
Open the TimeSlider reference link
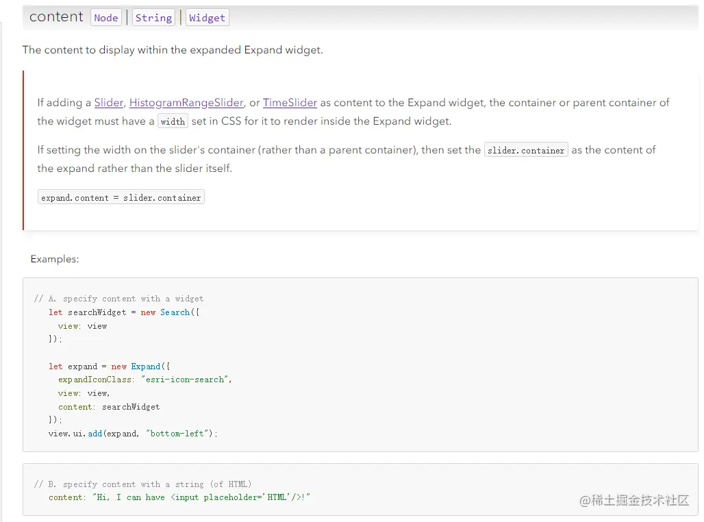click(x=290, y=103)
